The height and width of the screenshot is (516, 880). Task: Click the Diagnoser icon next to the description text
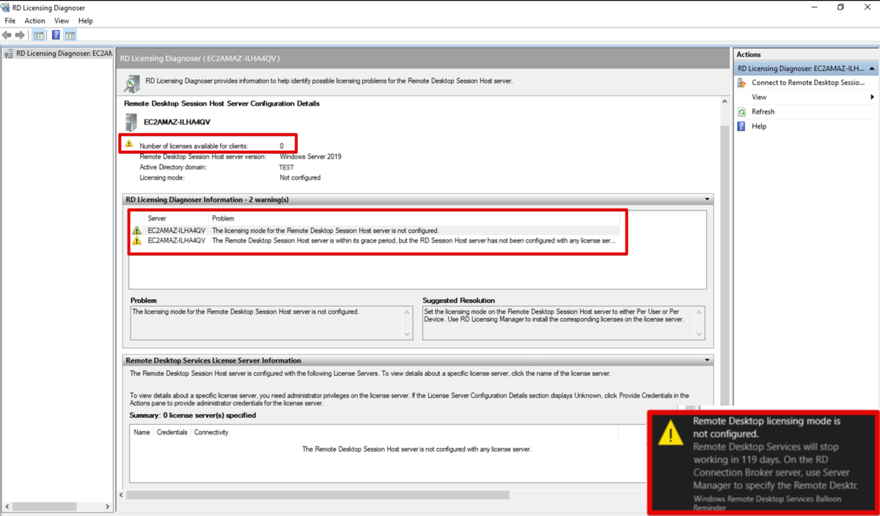click(x=131, y=84)
